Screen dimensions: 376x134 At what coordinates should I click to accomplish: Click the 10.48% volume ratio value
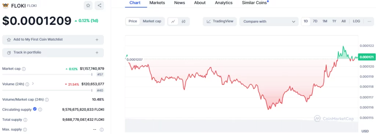pyautogui.click(x=98, y=99)
